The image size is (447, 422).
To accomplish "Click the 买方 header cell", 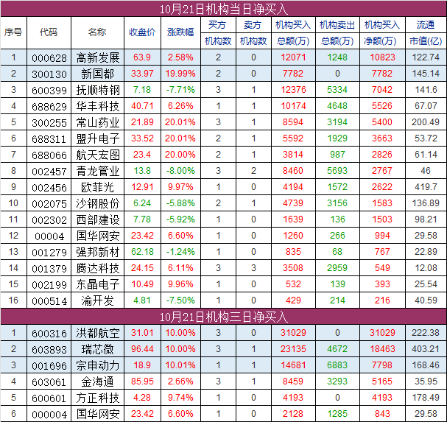I will [x=218, y=25].
